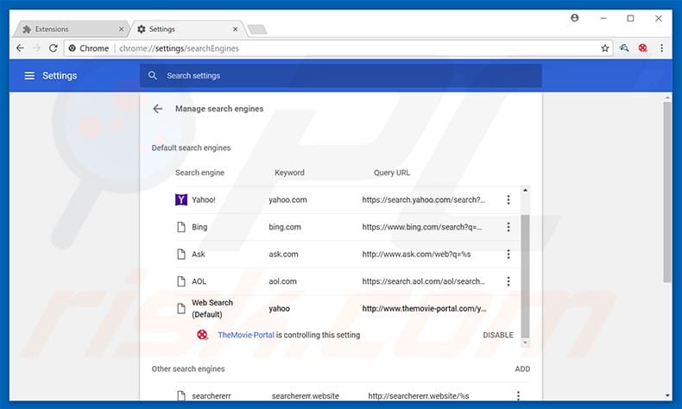Disable TheMovie-Portal controlling this setting
The image size is (682, 409).
(498, 335)
